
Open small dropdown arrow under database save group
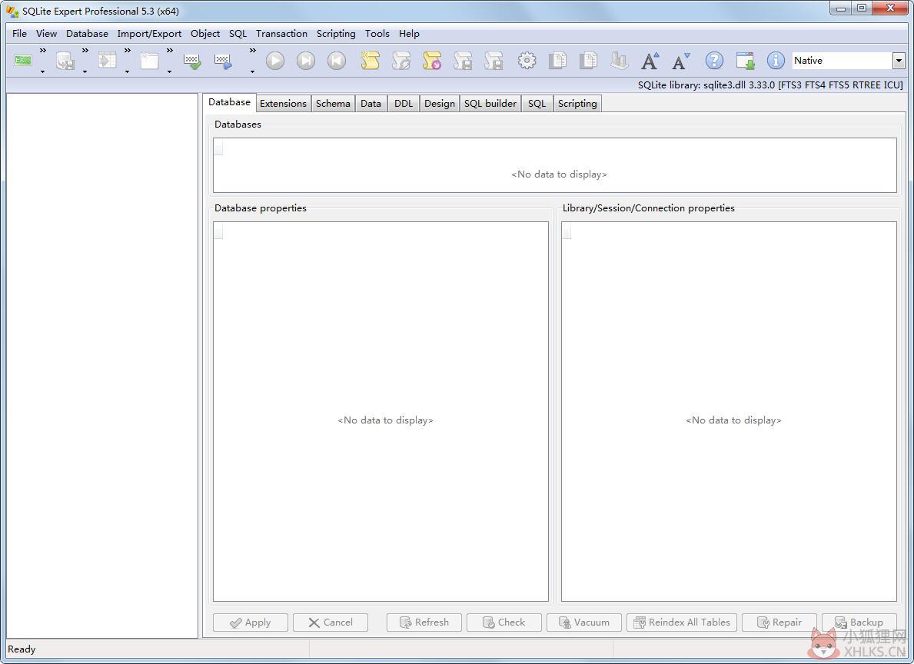click(85, 71)
